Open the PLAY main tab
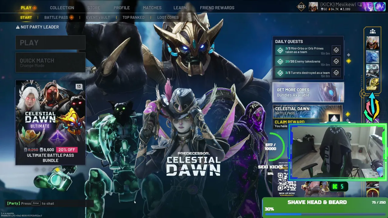 pos(26,8)
